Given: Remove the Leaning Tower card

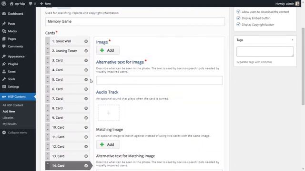Looking at the screenshot, I should [x=86, y=51].
